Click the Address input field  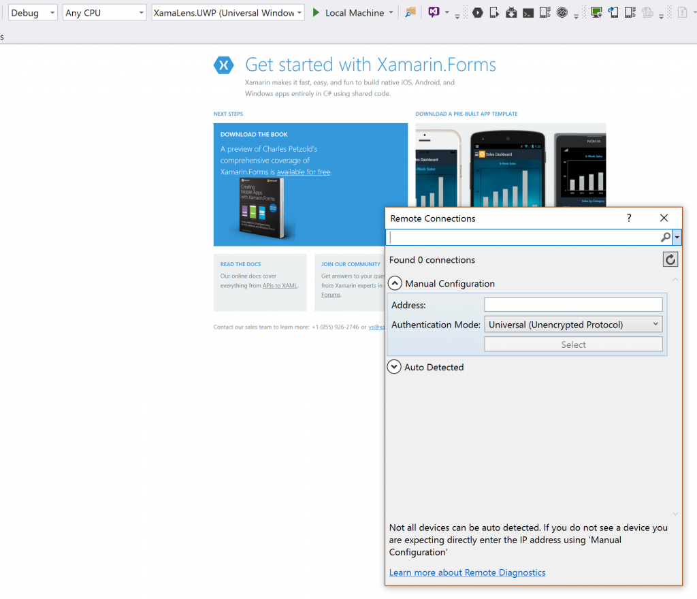point(573,305)
